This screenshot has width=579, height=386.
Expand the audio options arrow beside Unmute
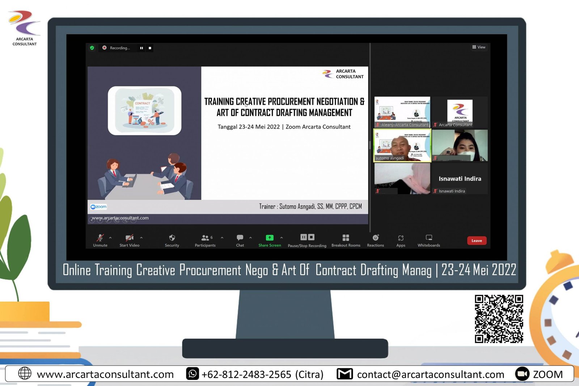pyautogui.click(x=110, y=238)
